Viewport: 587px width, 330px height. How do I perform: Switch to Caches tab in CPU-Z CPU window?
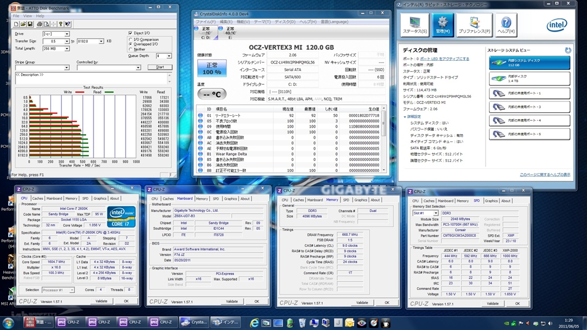pos(37,198)
